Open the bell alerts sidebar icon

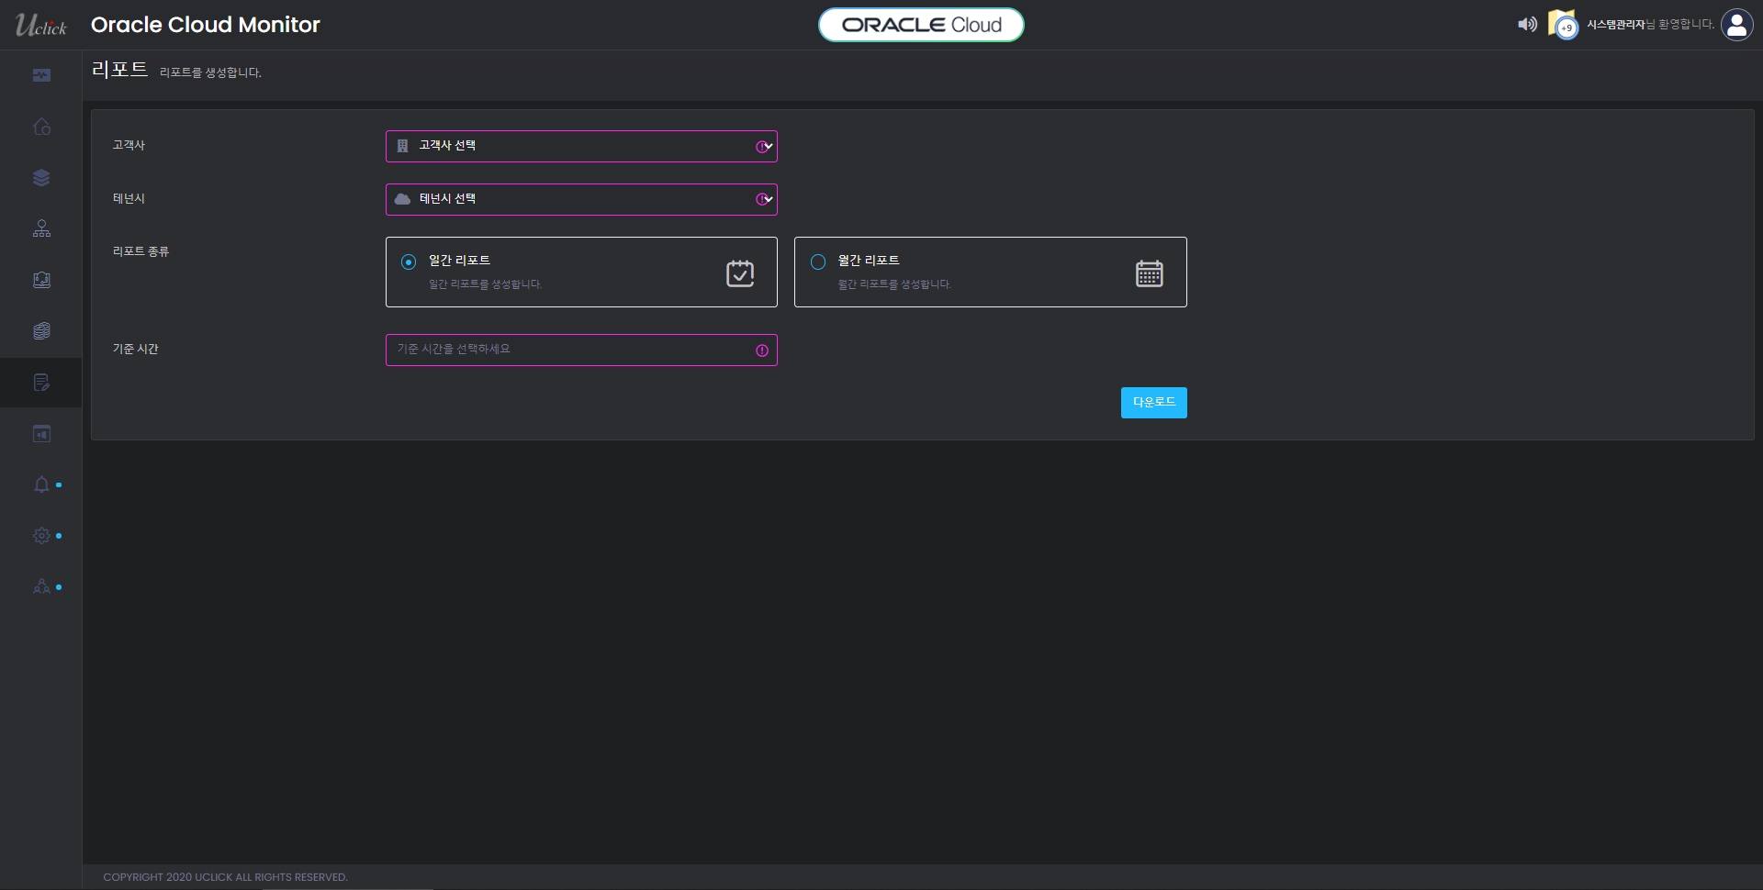pos(41,484)
